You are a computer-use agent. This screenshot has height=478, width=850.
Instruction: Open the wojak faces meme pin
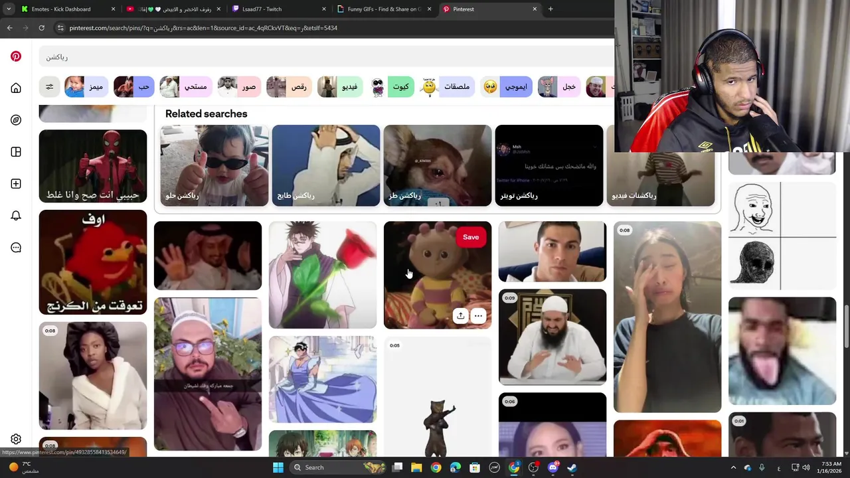(x=782, y=236)
